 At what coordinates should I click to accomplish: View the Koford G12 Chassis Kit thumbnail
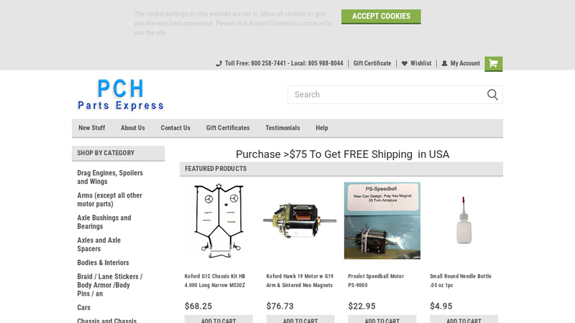[218, 221]
